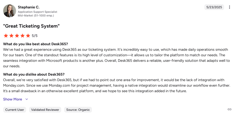This screenshot has height=116, width=236.
Task: Click "What do you like best" heading
Action: point(36,44)
